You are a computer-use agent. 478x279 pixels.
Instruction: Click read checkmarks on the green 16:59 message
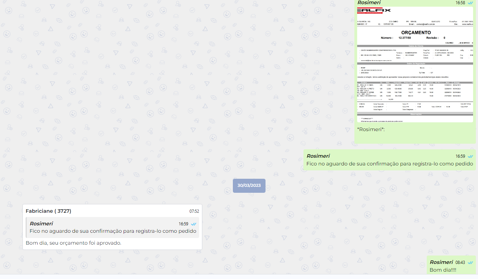(470, 156)
